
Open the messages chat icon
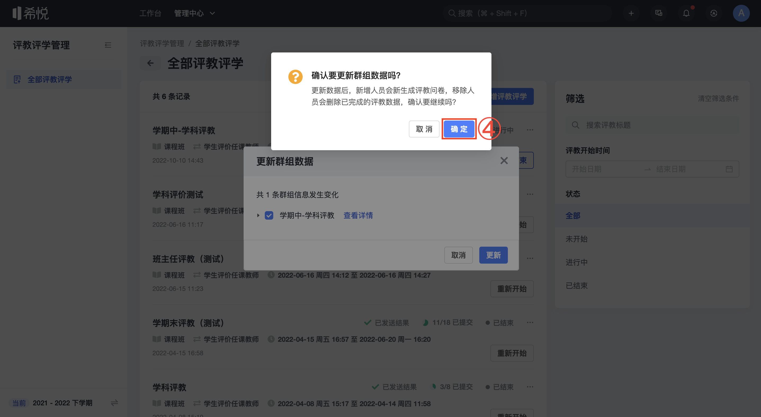pyautogui.click(x=659, y=13)
